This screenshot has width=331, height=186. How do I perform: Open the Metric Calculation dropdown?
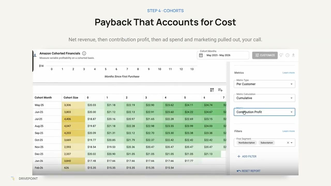(x=265, y=98)
